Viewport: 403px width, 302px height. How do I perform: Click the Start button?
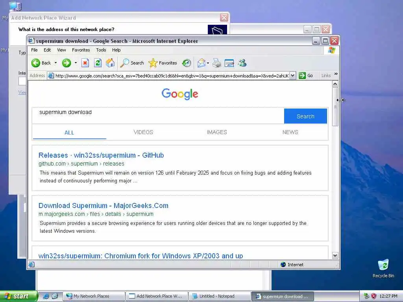[18, 296]
